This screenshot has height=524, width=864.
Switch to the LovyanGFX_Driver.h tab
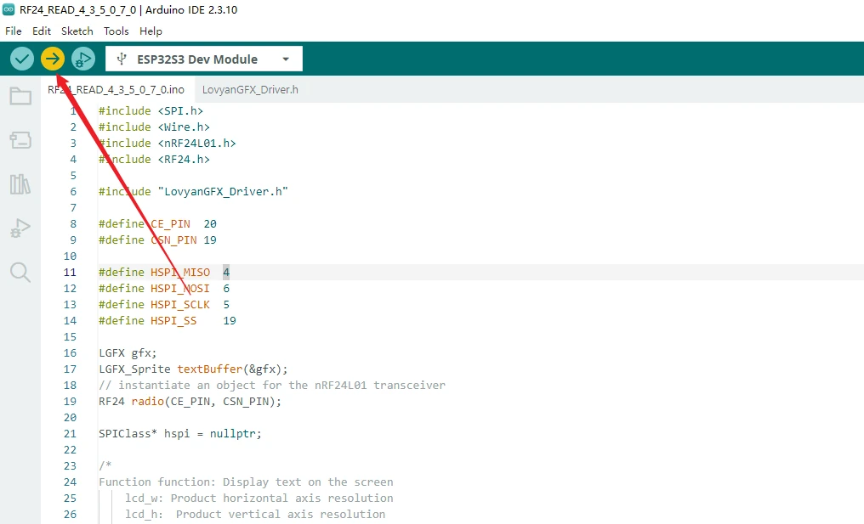point(250,90)
